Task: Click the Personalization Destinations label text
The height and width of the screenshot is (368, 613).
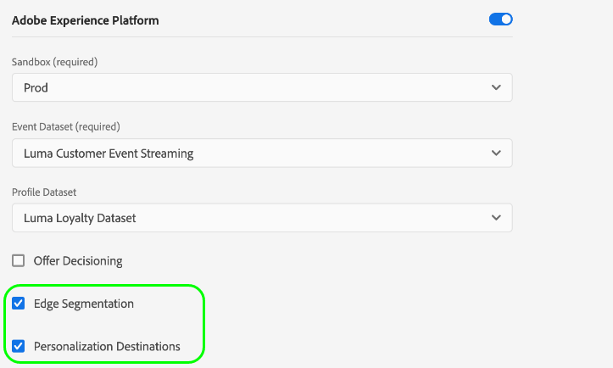Action: [107, 346]
